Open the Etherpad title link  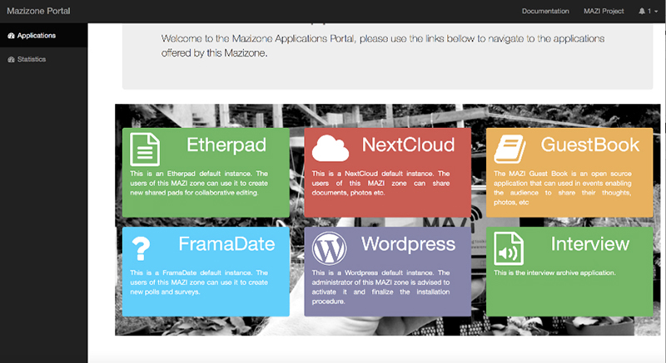(x=226, y=145)
